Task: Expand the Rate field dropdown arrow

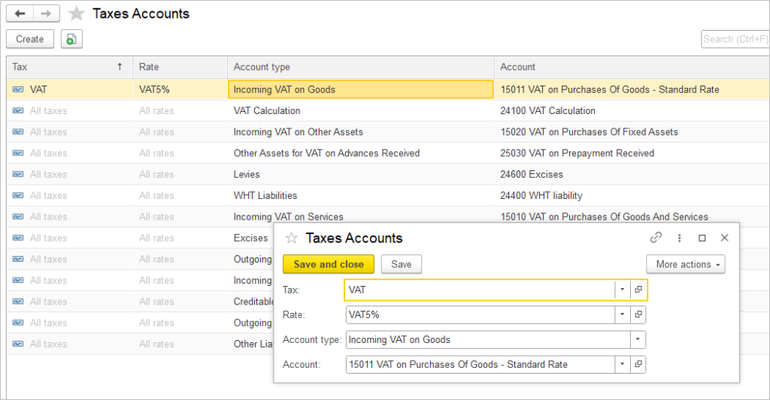Action: (x=622, y=314)
